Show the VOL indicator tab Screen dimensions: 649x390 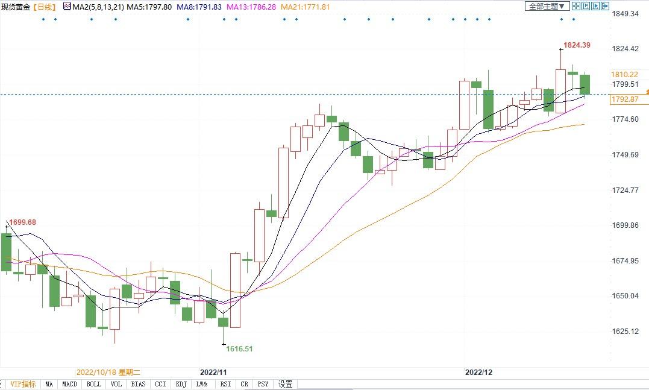(116, 384)
